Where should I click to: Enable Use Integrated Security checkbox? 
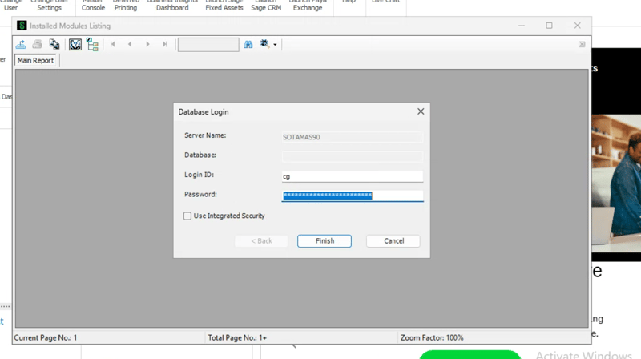pos(187,216)
